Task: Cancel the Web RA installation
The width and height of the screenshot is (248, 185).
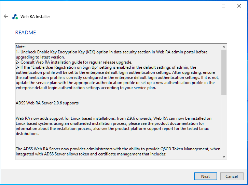Action: (x=232, y=176)
